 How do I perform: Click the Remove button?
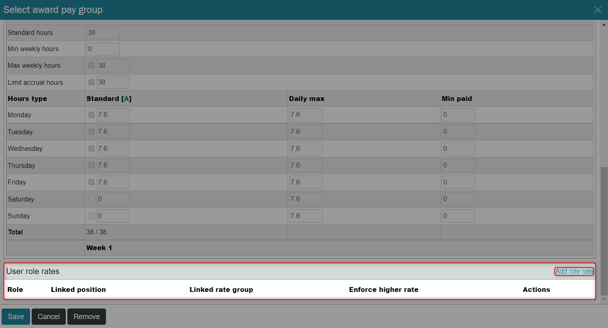[x=86, y=317]
